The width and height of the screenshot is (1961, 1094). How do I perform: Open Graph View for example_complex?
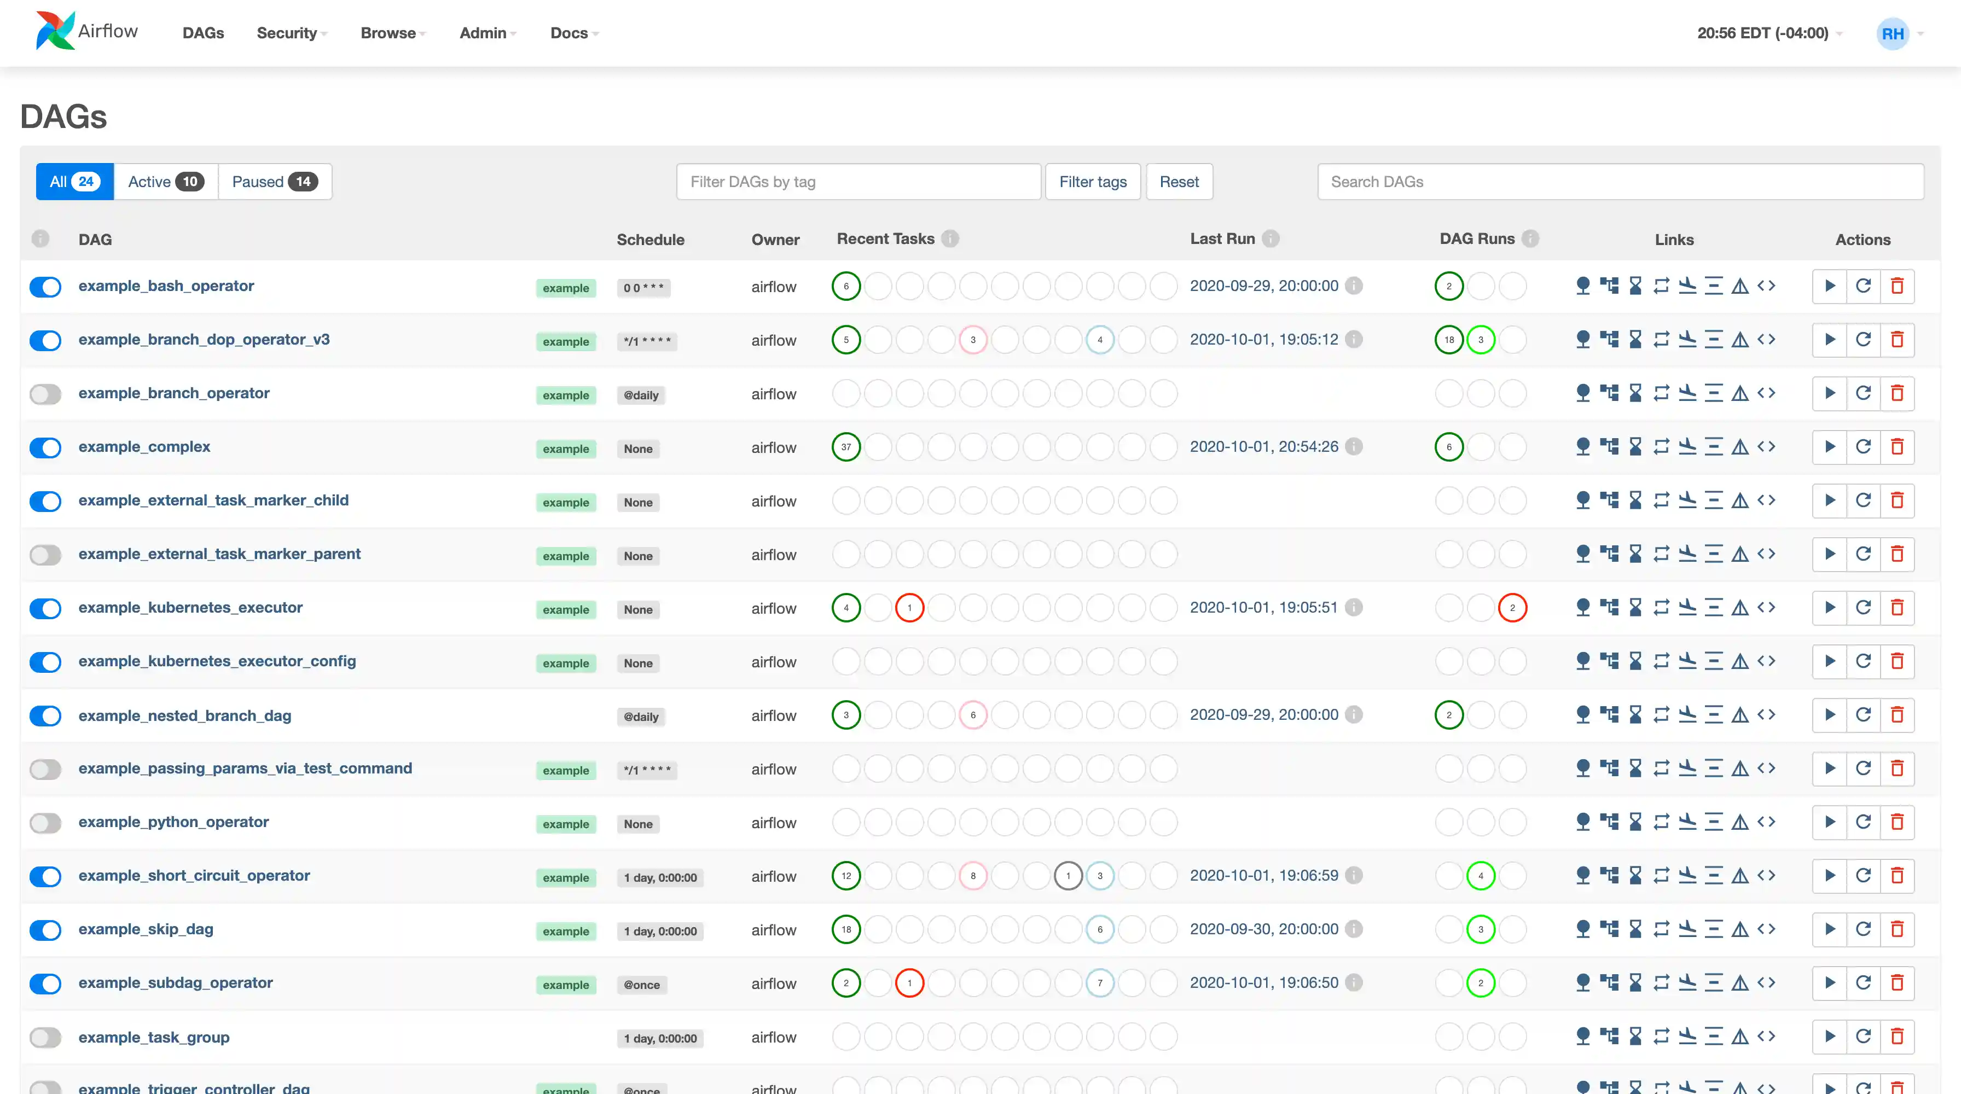[x=1609, y=446]
